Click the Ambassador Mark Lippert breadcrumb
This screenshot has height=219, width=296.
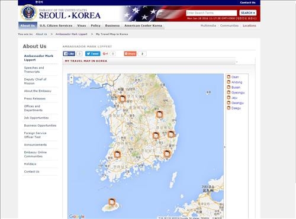tap(71, 34)
